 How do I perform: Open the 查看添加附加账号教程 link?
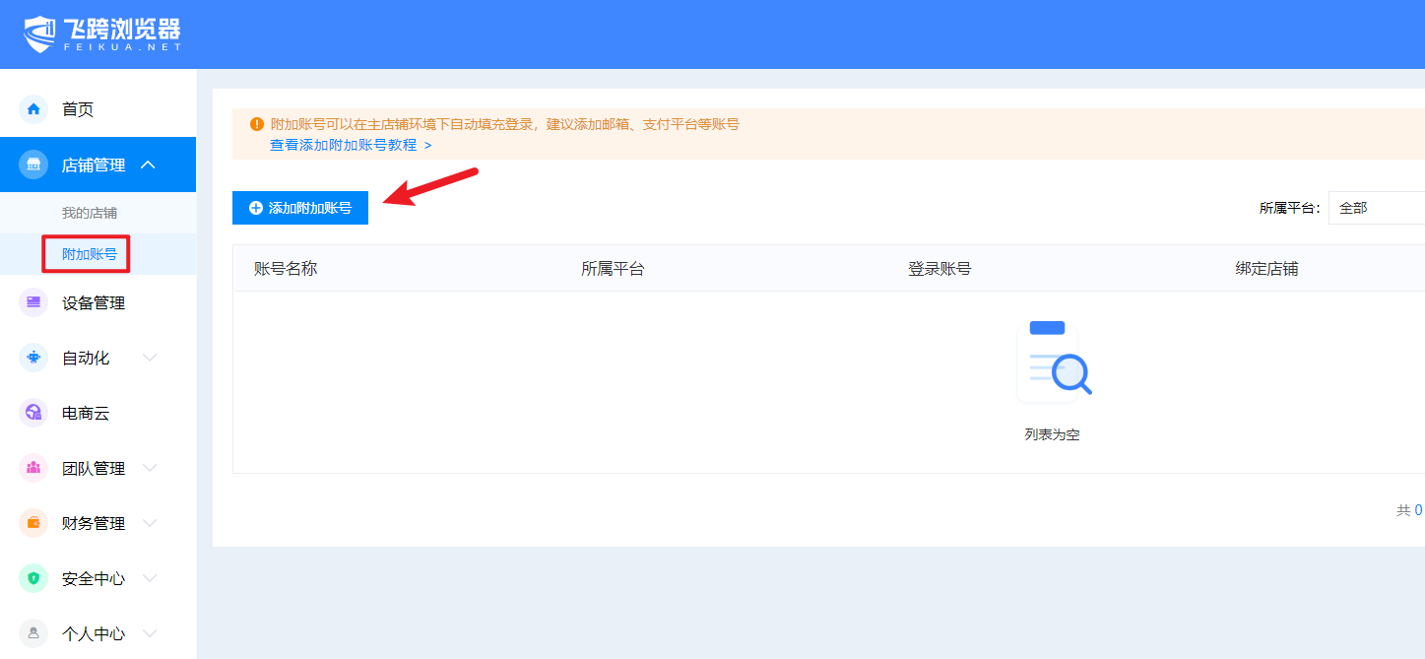point(351,145)
